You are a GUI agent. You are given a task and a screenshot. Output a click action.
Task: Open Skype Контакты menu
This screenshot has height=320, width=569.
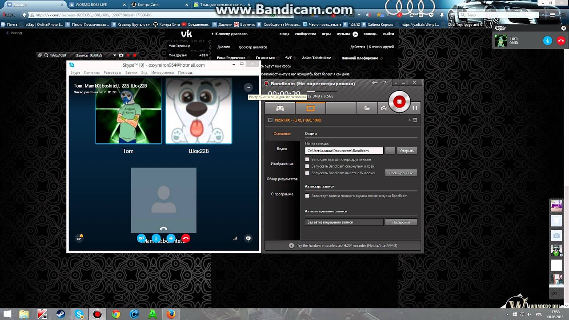point(92,72)
